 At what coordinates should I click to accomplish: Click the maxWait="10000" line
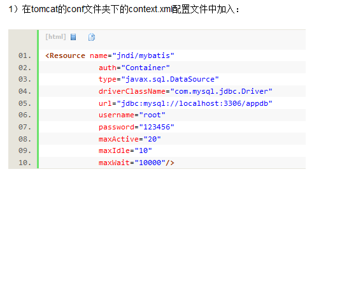pyautogui.click(x=136, y=163)
